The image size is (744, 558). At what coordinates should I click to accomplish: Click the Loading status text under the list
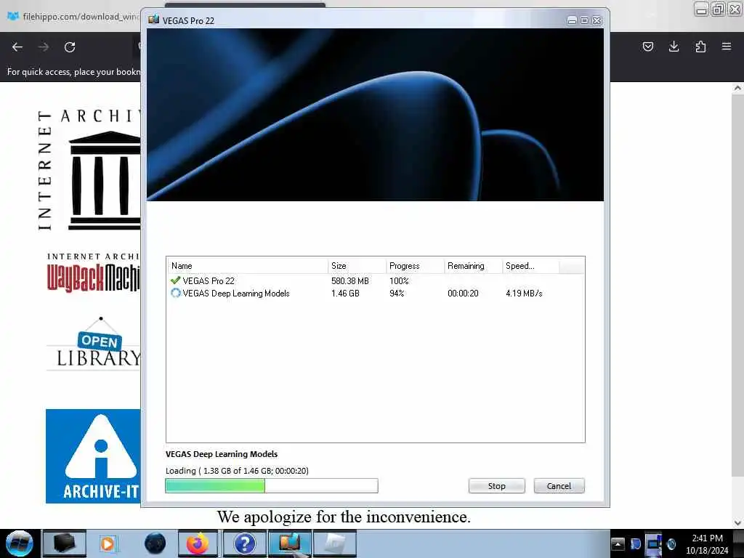(237, 471)
